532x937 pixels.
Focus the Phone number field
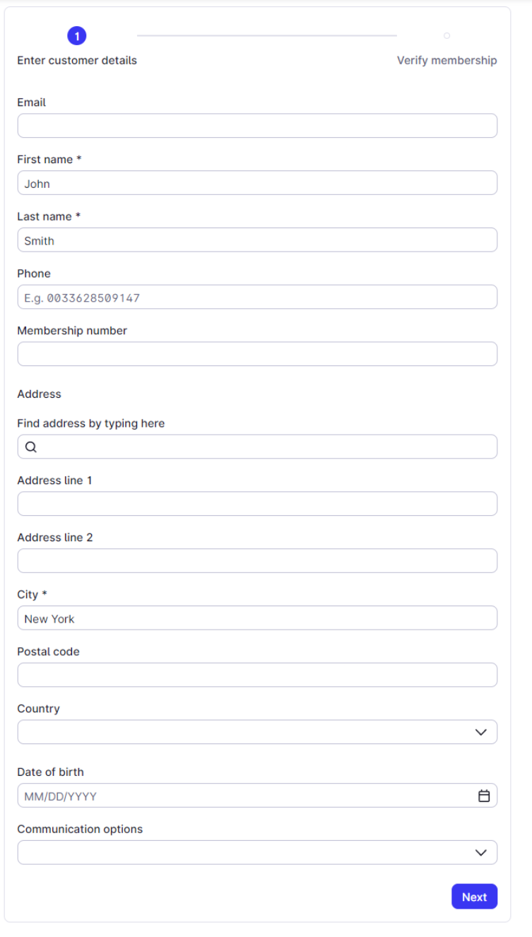(x=256, y=297)
